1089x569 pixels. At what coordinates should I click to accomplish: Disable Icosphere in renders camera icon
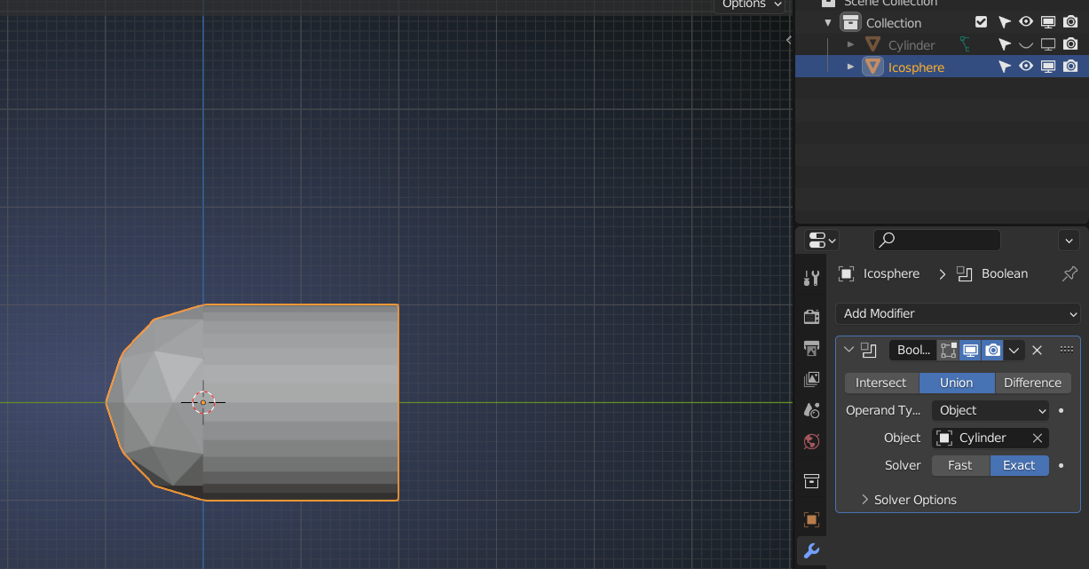(x=1070, y=67)
